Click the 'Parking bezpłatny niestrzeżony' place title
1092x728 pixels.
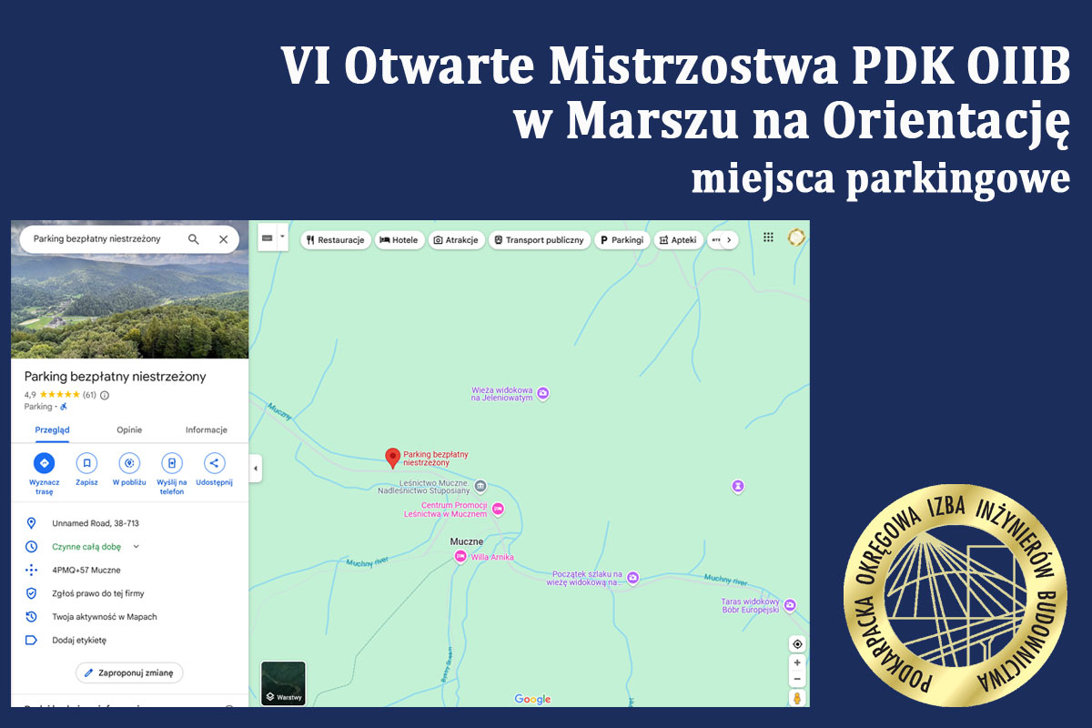(x=116, y=377)
